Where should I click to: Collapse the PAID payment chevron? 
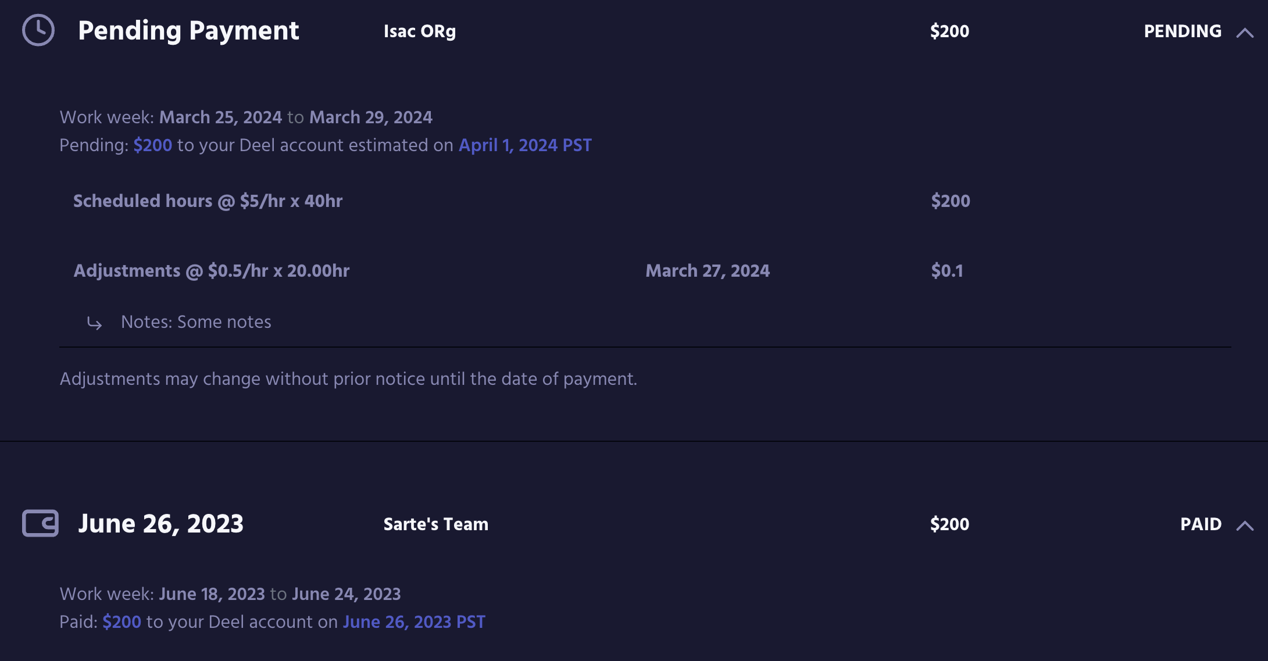point(1244,526)
